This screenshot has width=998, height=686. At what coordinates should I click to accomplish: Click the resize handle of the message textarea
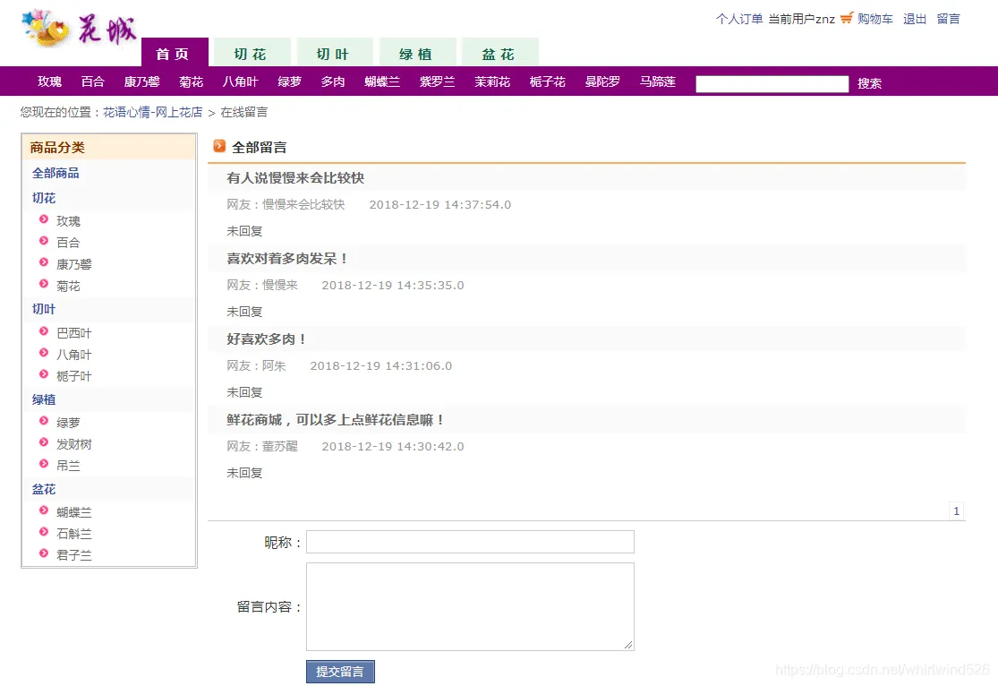pyautogui.click(x=628, y=645)
